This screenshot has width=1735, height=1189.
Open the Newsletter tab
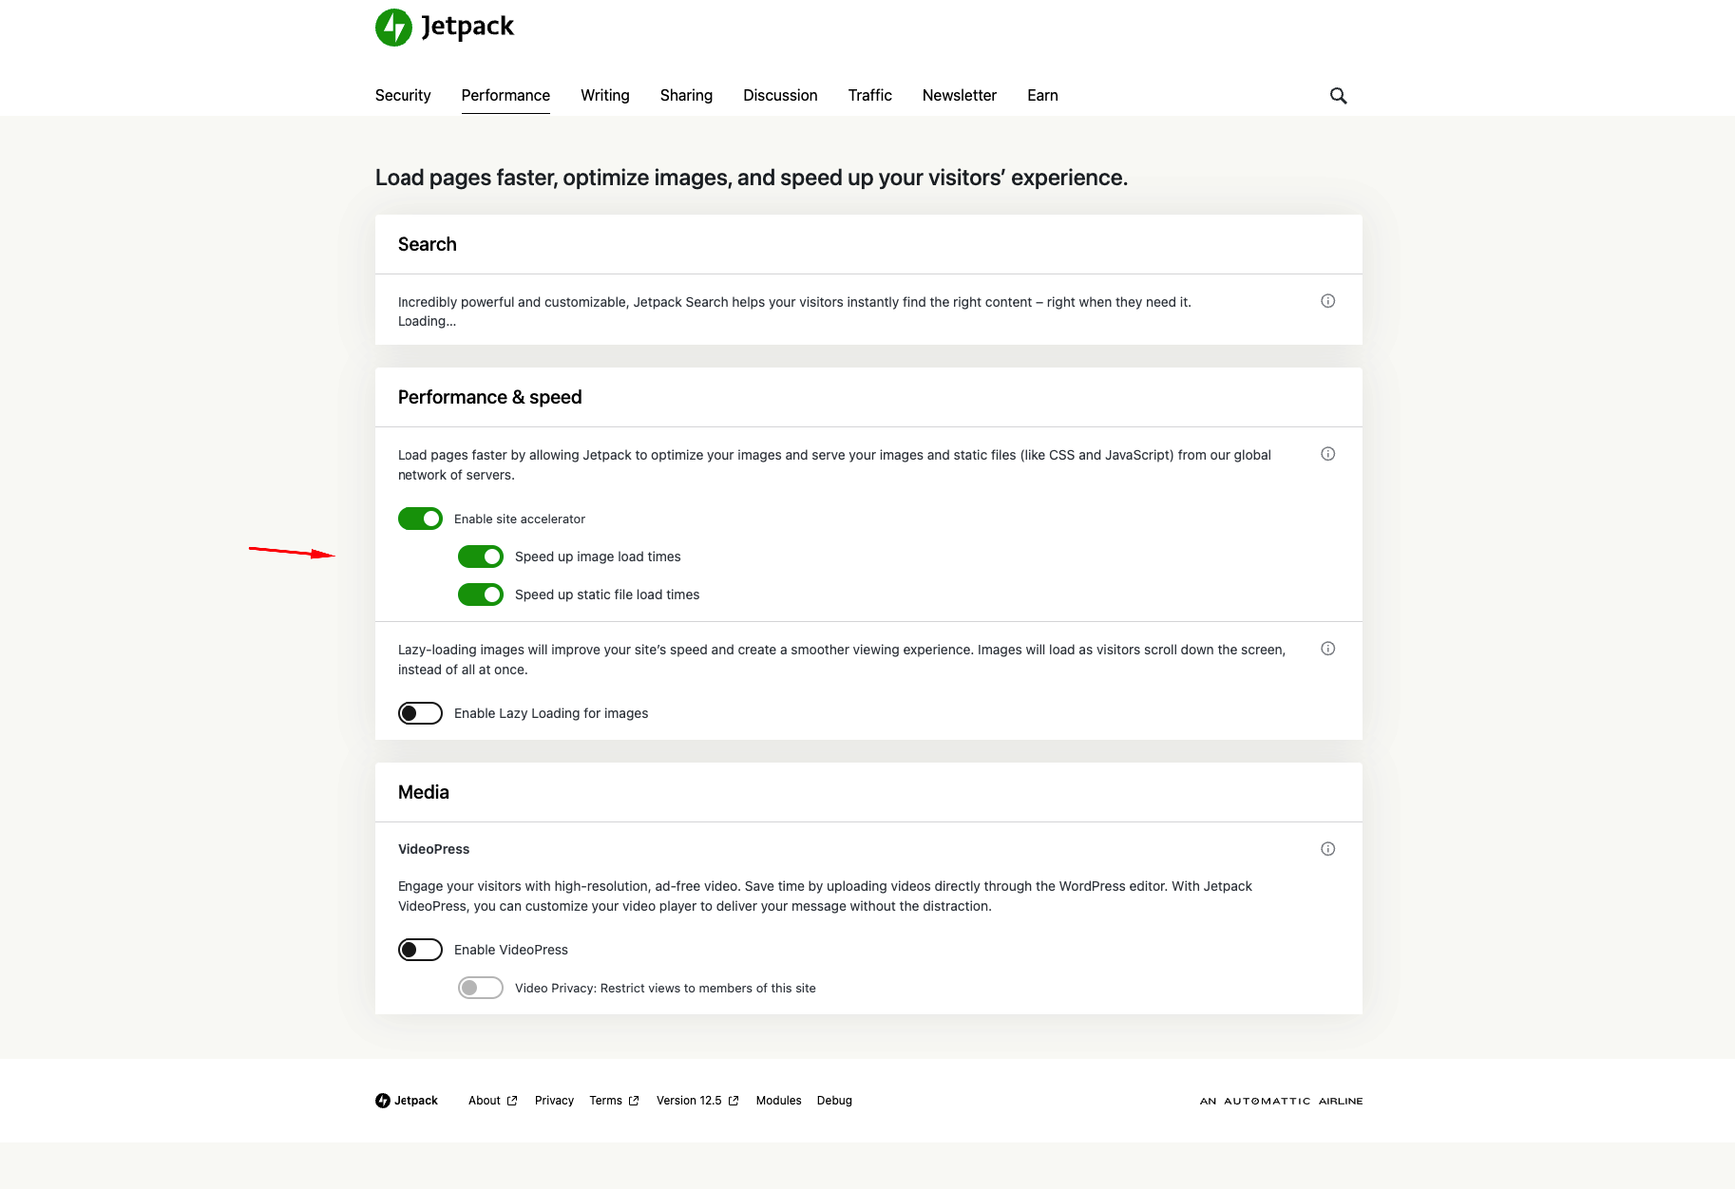click(960, 95)
